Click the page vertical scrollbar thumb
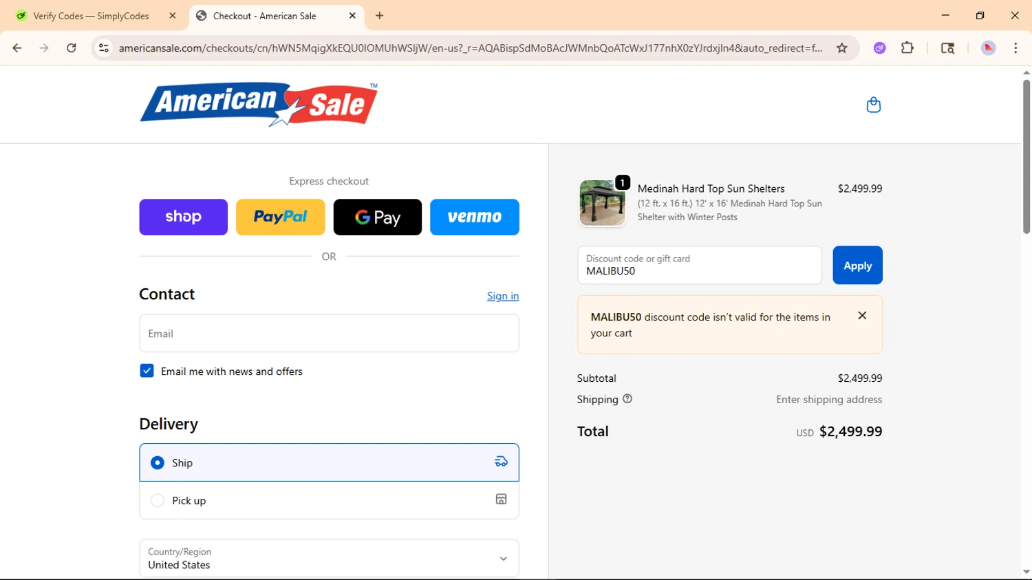This screenshot has width=1032, height=580. pos(1026,157)
